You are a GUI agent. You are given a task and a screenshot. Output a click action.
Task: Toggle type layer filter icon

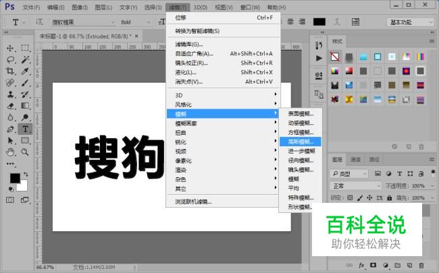click(x=399, y=174)
